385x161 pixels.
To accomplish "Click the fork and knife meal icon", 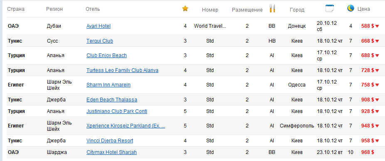I will [x=272, y=9].
